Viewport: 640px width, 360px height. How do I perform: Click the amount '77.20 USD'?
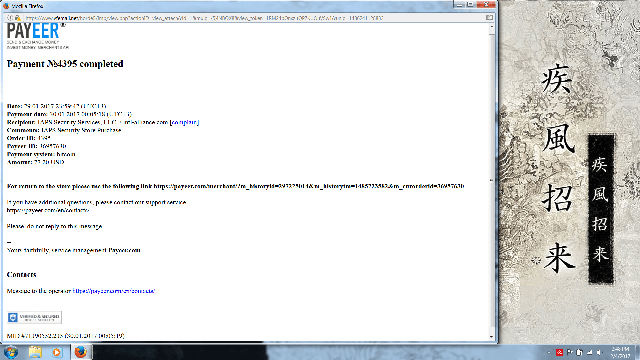tap(49, 162)
